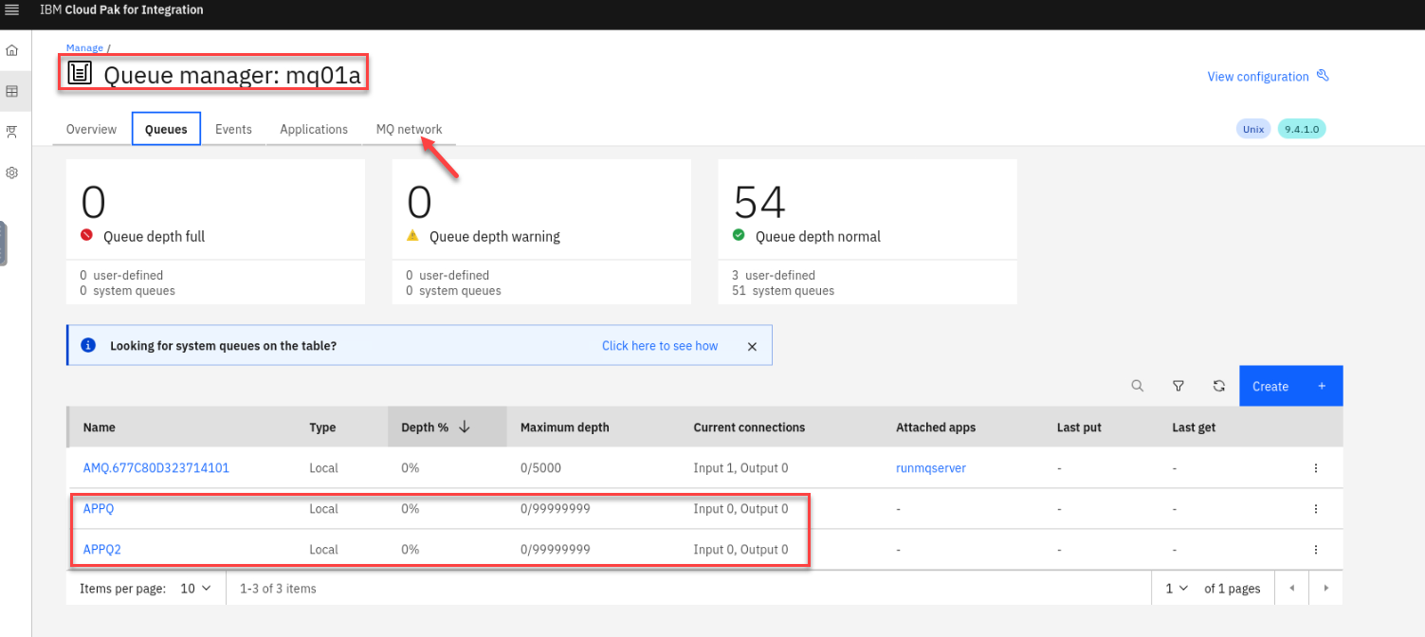Image resolution: width=1425 pixels, height=637 pixels.
Task: Open the page number dropdown
Action: (x=1177, y=589)
